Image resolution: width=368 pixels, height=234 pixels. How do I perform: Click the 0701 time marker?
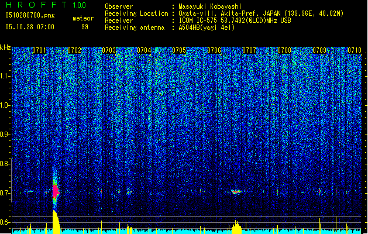coord(39,50)
